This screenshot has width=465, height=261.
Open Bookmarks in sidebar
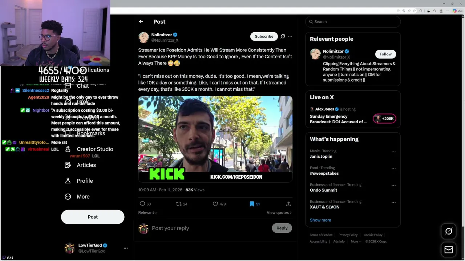tap(85, 133)
